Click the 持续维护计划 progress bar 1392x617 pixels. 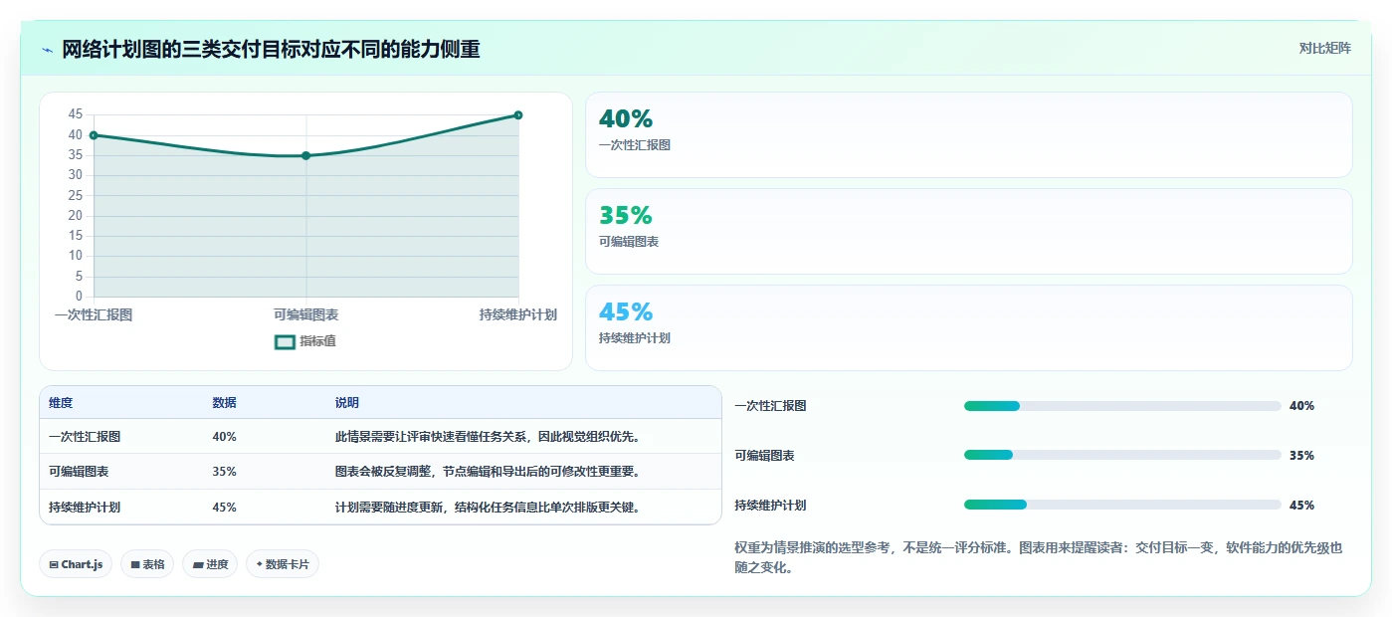tap(1122, 506)
